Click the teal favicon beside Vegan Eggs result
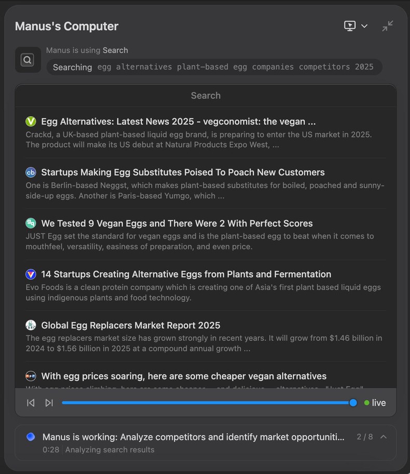Viewport: 410px width, 474px height. (31, 224)
